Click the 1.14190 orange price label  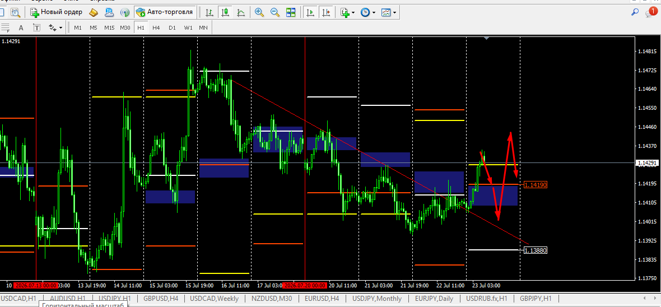(x=536, y=185)
